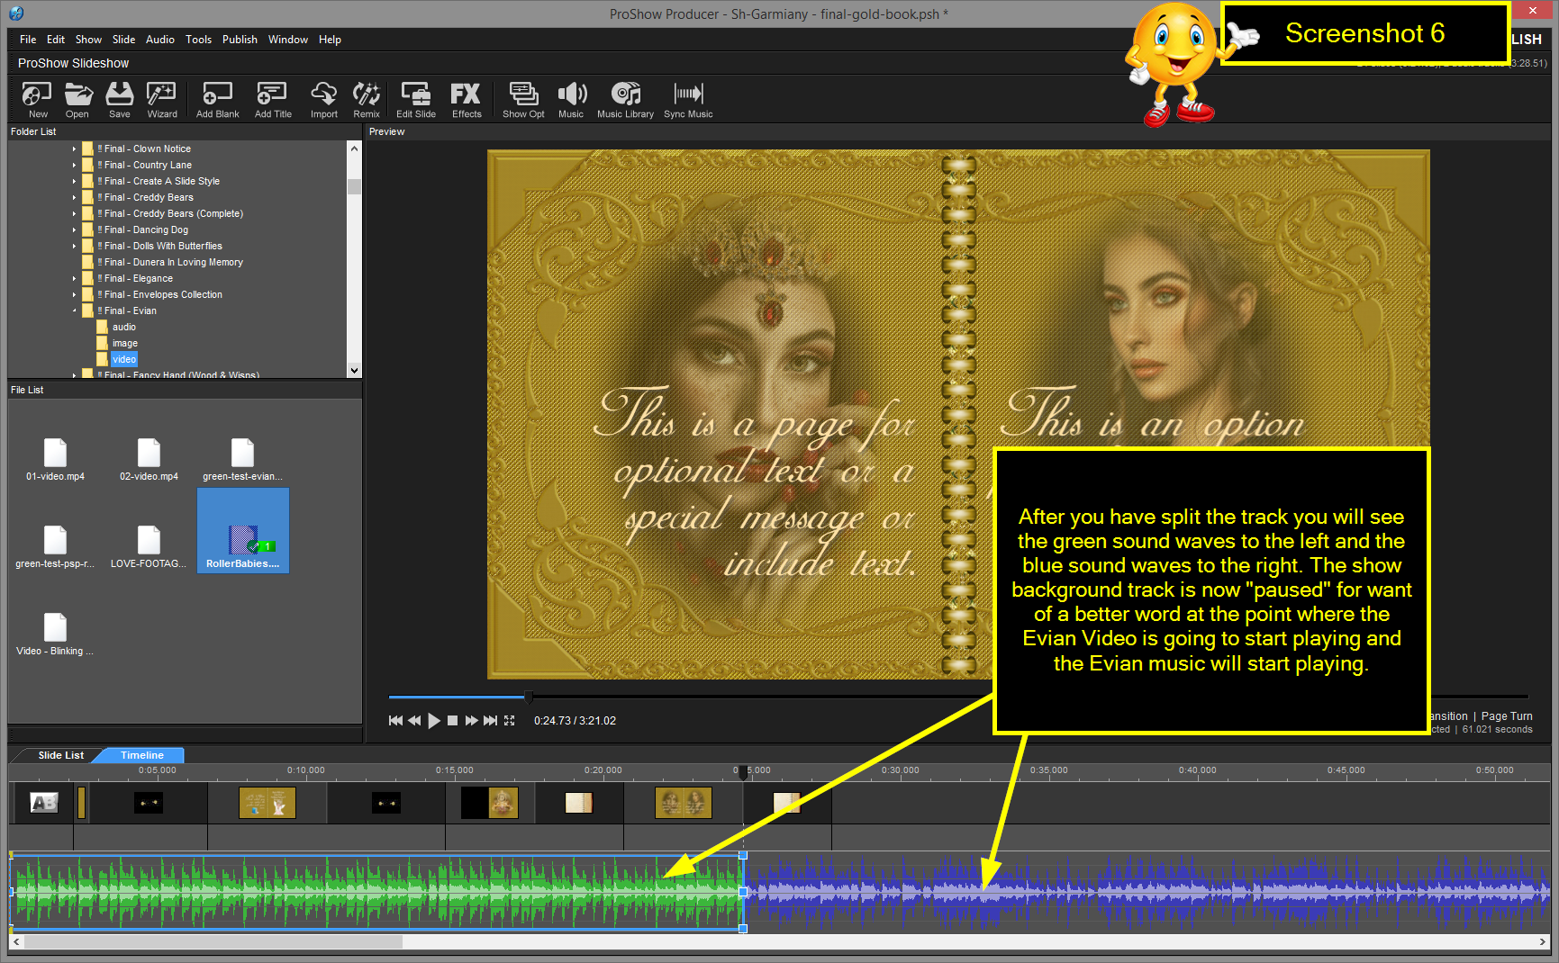Click the blue soundtrack waveform segment
Viewport: 1559px width, 963px height.
pyautogui.click(x=1147, y=892)
